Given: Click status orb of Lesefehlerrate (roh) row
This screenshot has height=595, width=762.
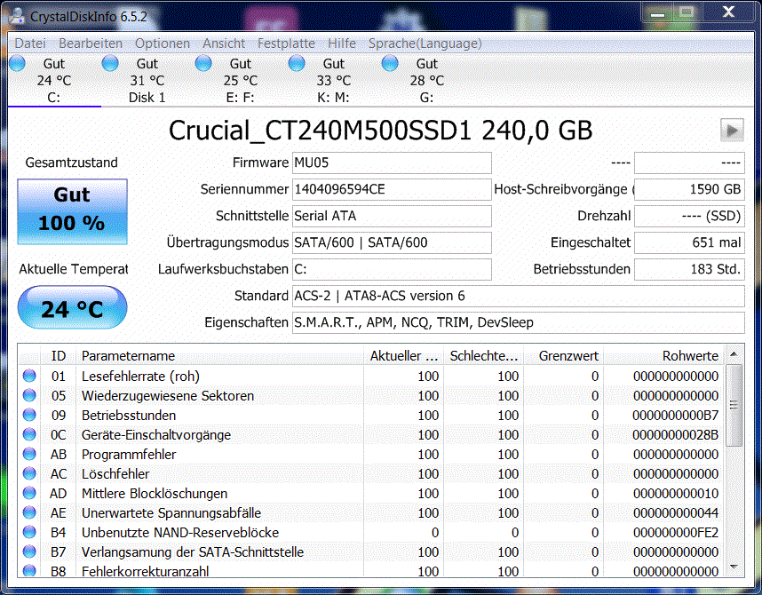Looking at the screenshot, I should 29,376.
